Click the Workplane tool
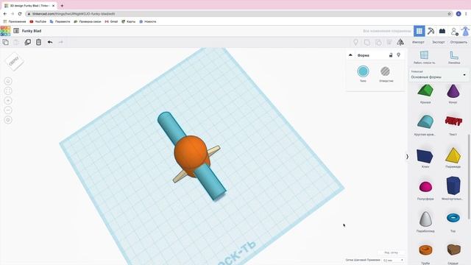This screenshot has height=265, width=471. [424, 57]
